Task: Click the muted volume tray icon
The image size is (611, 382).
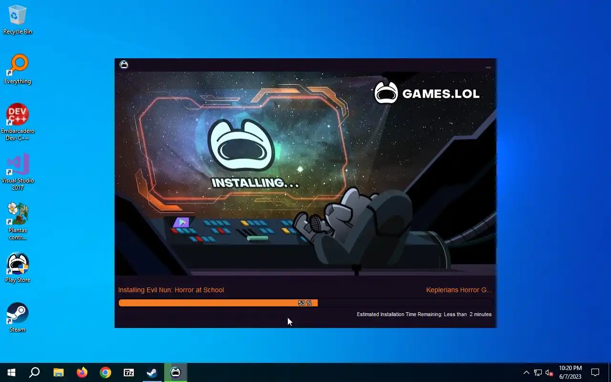Action: tap(549, 372)
